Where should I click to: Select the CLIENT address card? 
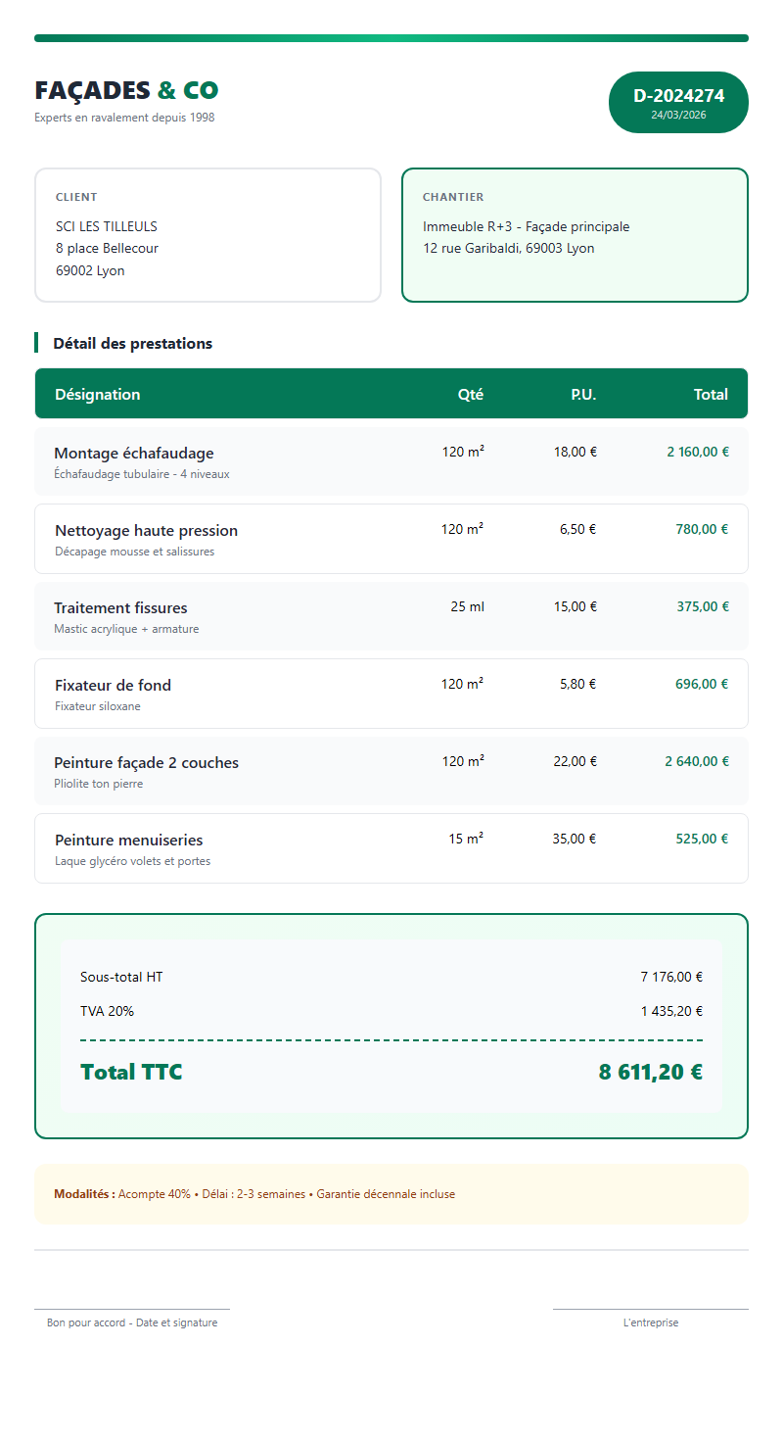207,235
